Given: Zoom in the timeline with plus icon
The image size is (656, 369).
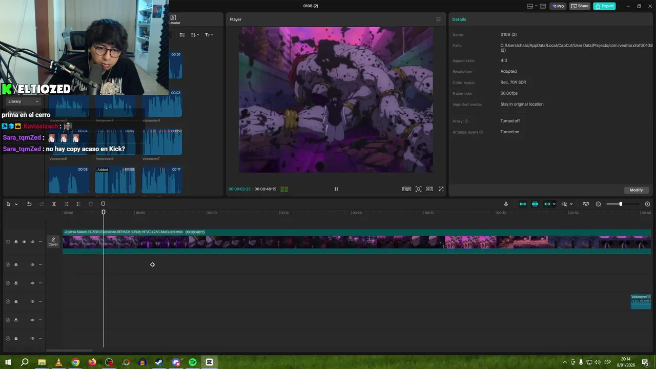Looking at the screenshot, I should pos(647,204).
